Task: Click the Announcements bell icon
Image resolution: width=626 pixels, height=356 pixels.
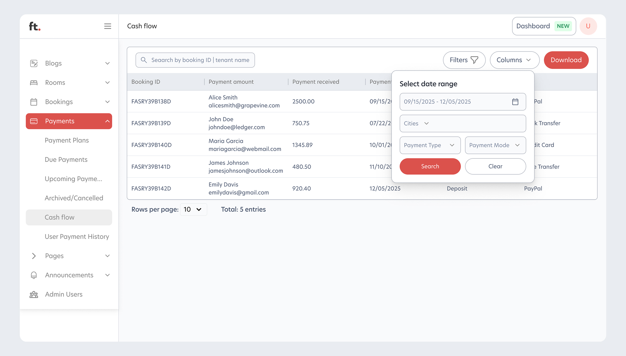Action: coord(34,275)
